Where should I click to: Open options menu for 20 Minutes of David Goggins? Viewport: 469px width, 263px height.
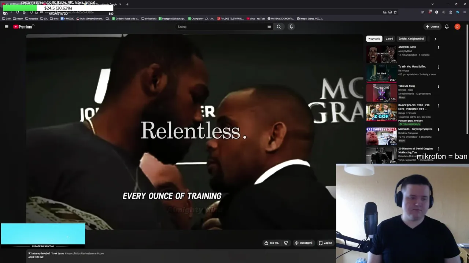tap(438, 149)
